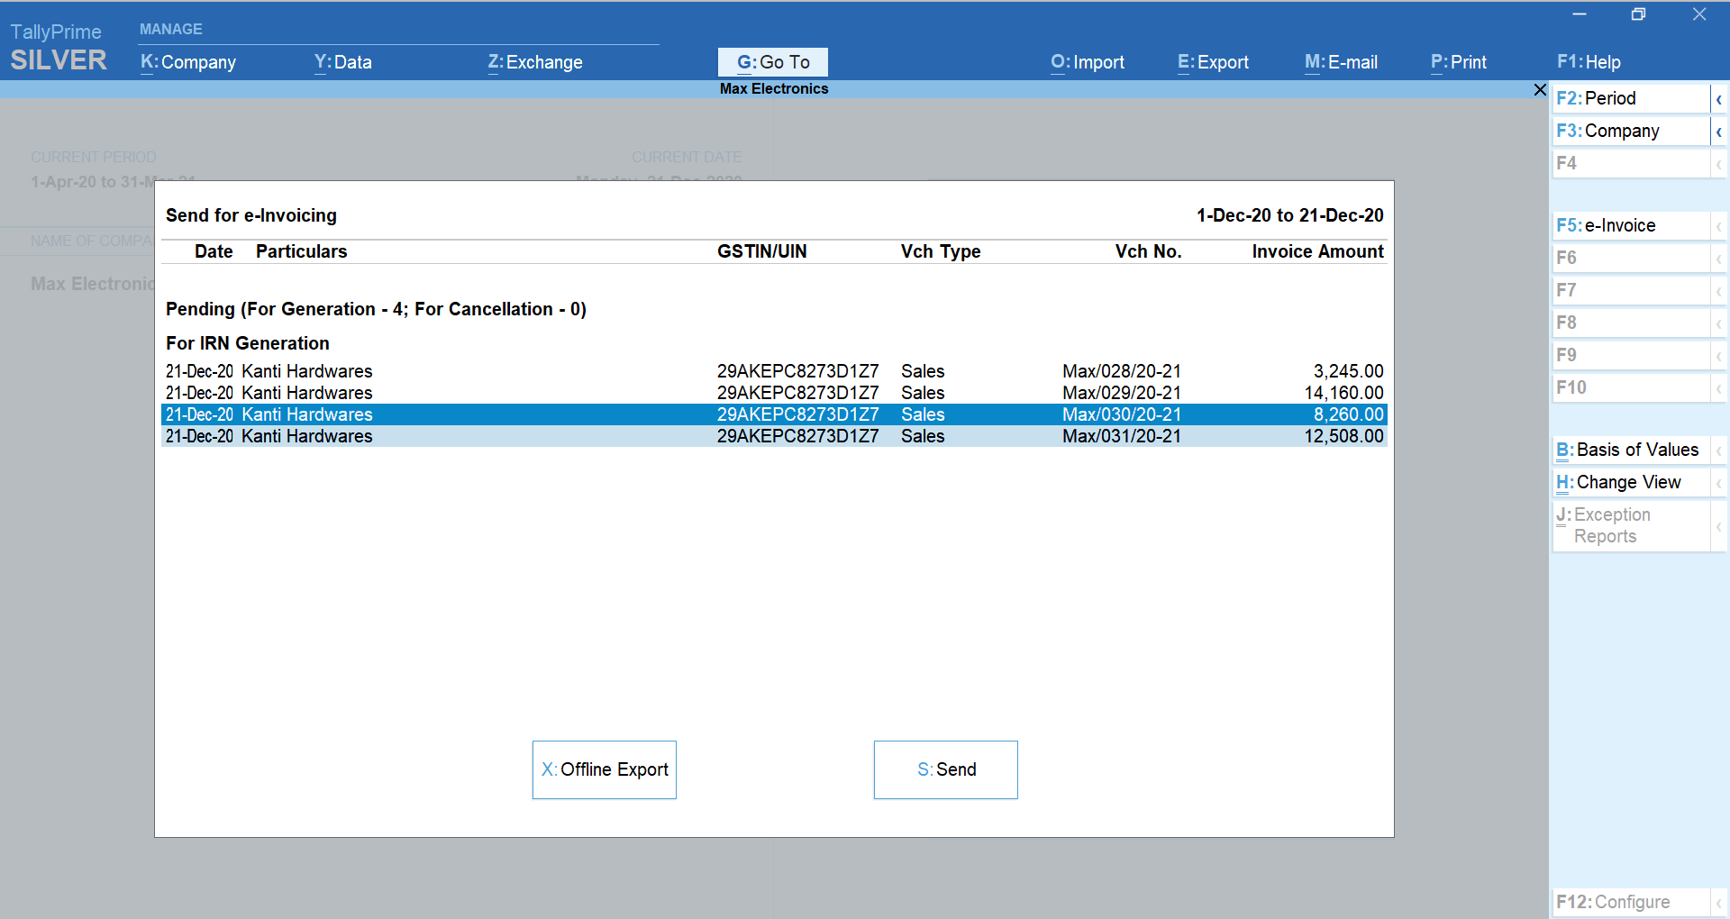Image resolution: width=1730 pixels, height=919 pixels.
Task: Click the Send button
Action: (x=945, y=769)
